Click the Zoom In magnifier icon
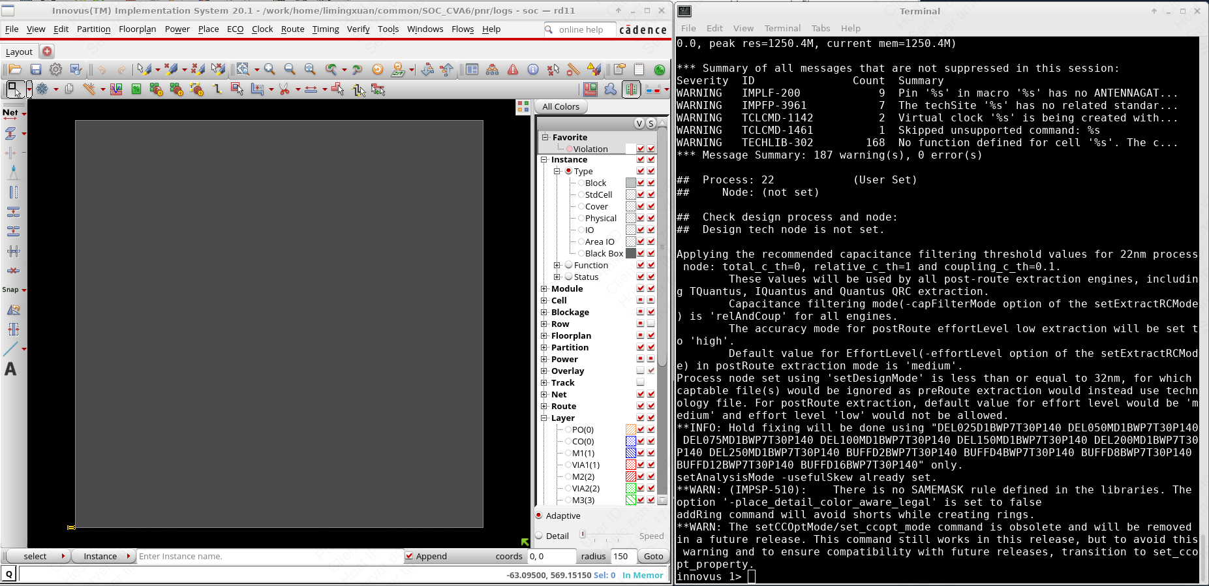This screenshot has width=1209, height=586. pyautogui.click(x=269, y=69)
